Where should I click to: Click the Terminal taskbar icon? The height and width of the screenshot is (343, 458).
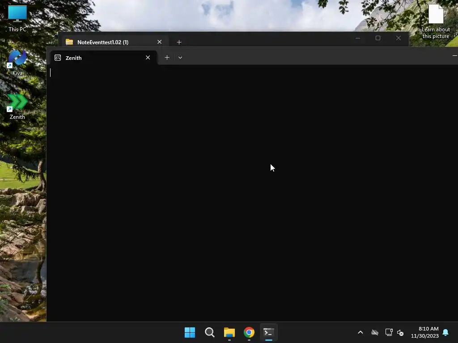tap(269, 332)
